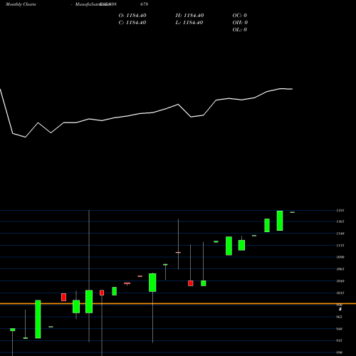Click the white trend line's right end point
Screen dimensions: 356x356
click(x=292, y=89)
